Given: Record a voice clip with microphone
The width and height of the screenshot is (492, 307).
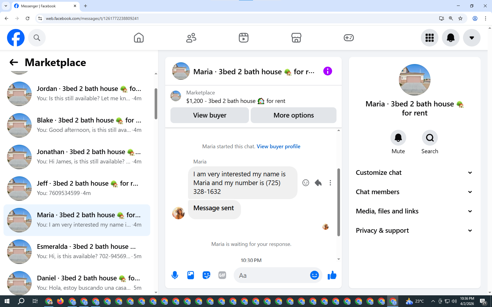Looking at the screenshot, I should (175, 275).
